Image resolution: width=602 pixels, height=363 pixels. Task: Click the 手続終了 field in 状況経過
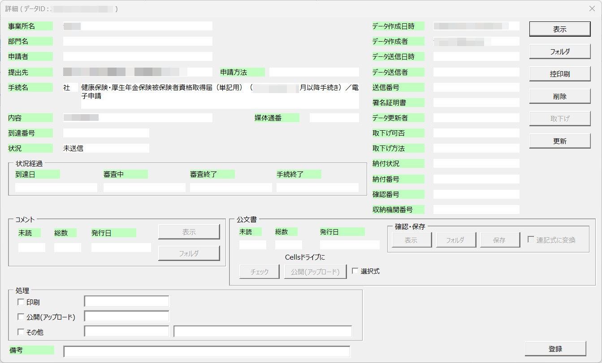click(x=317, y=188)
